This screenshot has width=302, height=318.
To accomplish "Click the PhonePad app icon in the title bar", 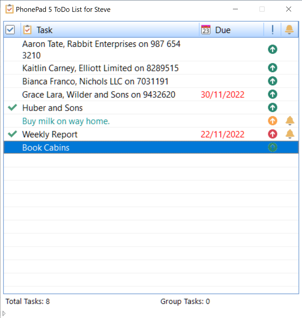I will click(x=9, y=9).
